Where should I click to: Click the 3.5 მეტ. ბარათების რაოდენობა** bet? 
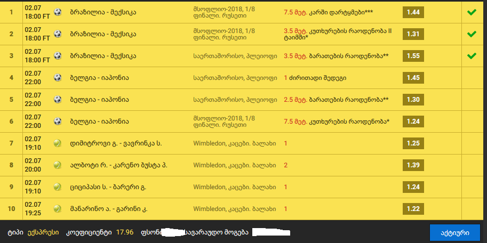(x=337, y=56)
